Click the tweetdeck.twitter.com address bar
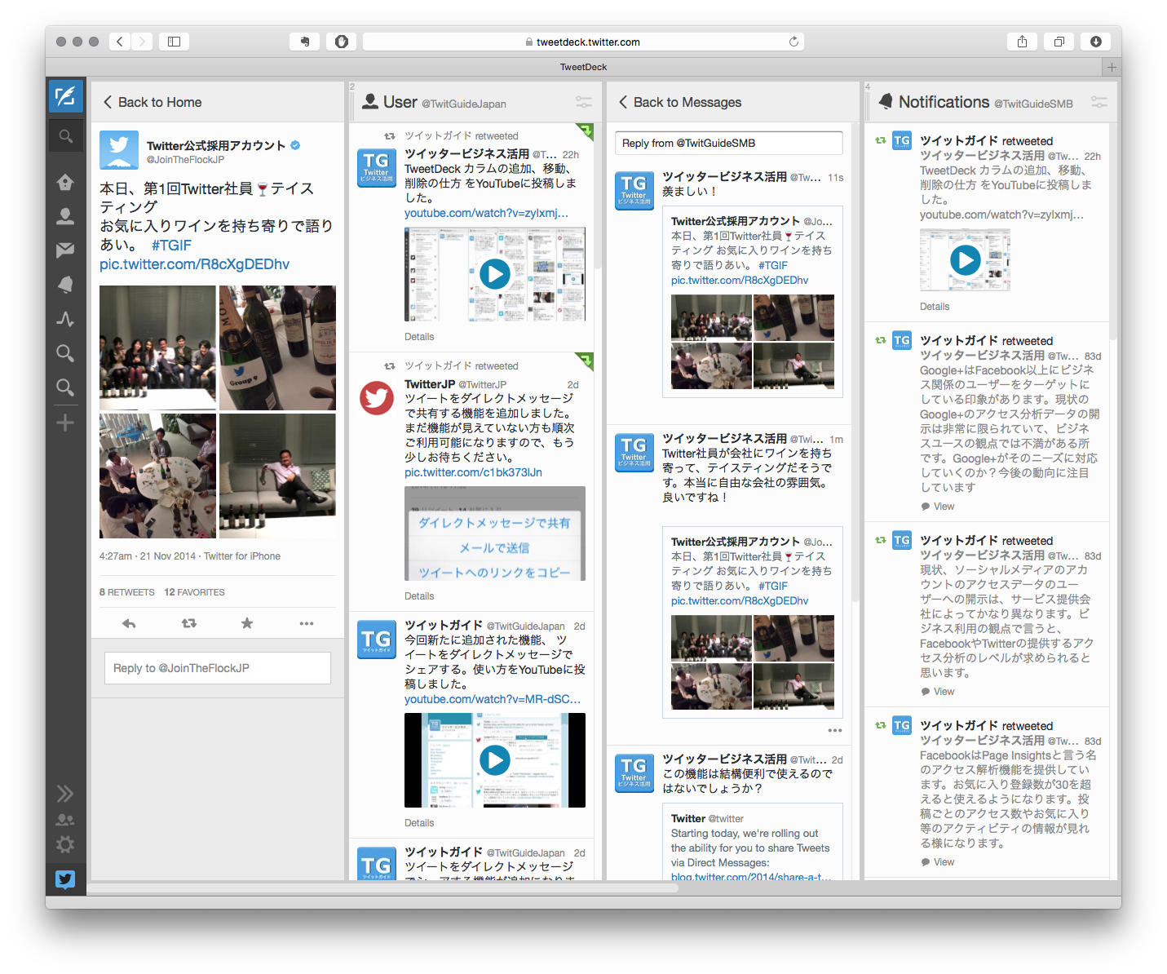Image resolution: width=1167 pixels, height=974 pixels. pos(583,42)
